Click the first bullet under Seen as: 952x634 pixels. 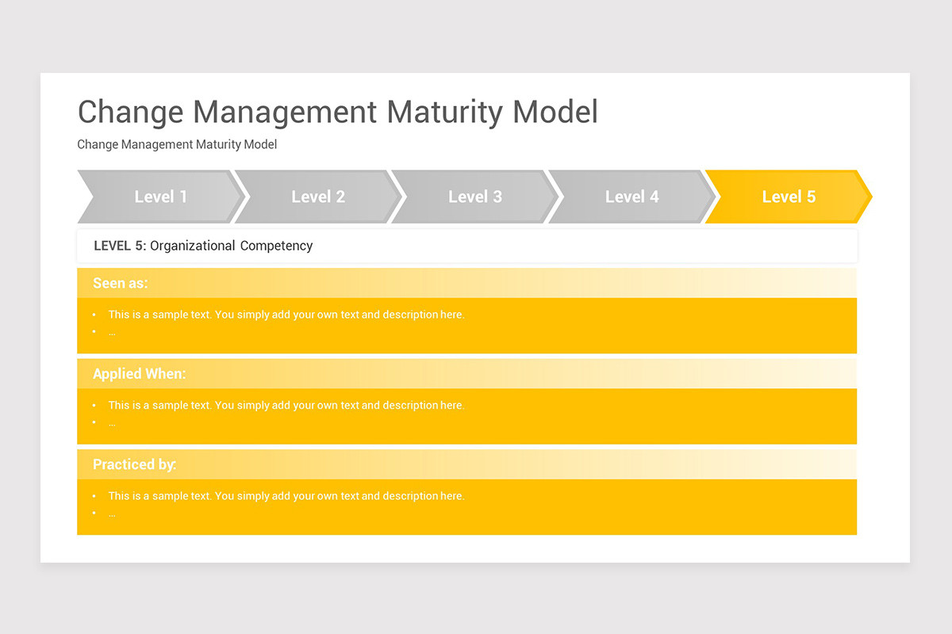pos(286,314)
